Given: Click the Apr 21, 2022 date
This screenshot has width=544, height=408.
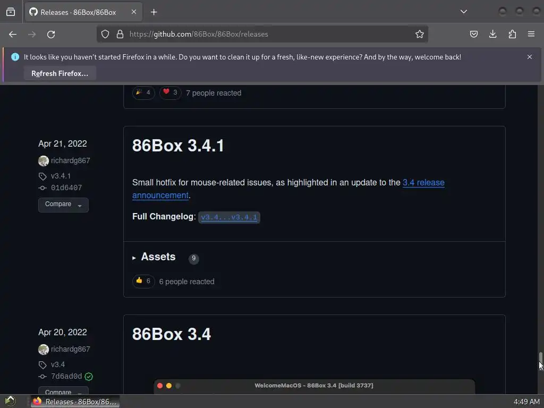Looking at the screenshot, I should pyautogui.click(x=63, y=143).
